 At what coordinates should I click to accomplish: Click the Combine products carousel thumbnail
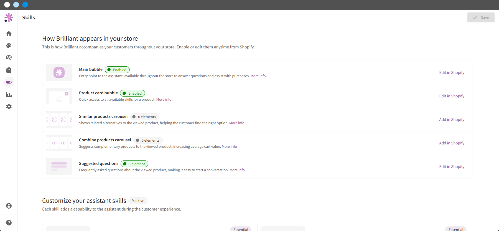tap(59, 143)
